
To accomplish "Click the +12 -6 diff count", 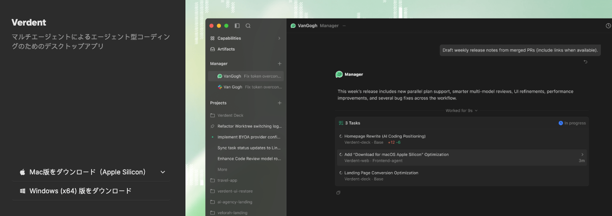I will 394,142.
